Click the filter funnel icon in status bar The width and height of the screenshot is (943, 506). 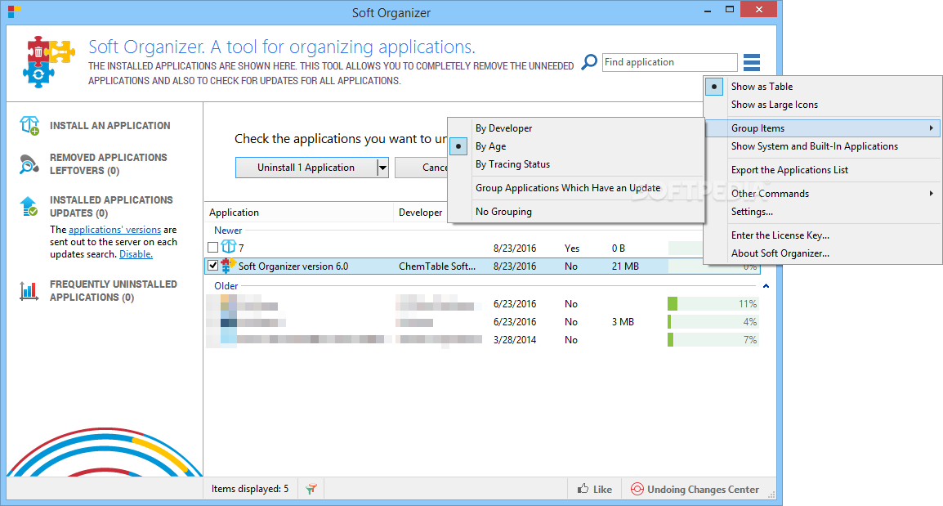311,489
